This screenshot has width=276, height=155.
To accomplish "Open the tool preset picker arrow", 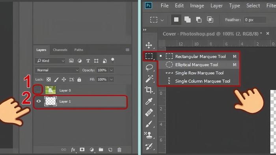I will tap(162, 20).
